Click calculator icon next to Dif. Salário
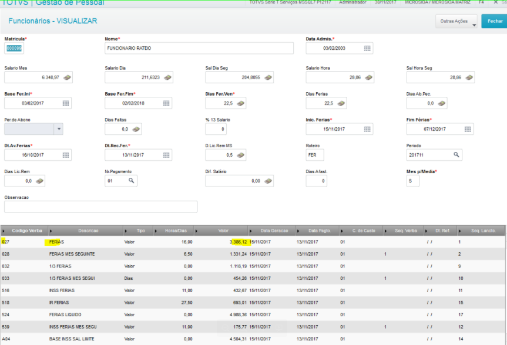The height and width of the screenshot is (345, 507). pyautogui.click(x=268, y=181)
